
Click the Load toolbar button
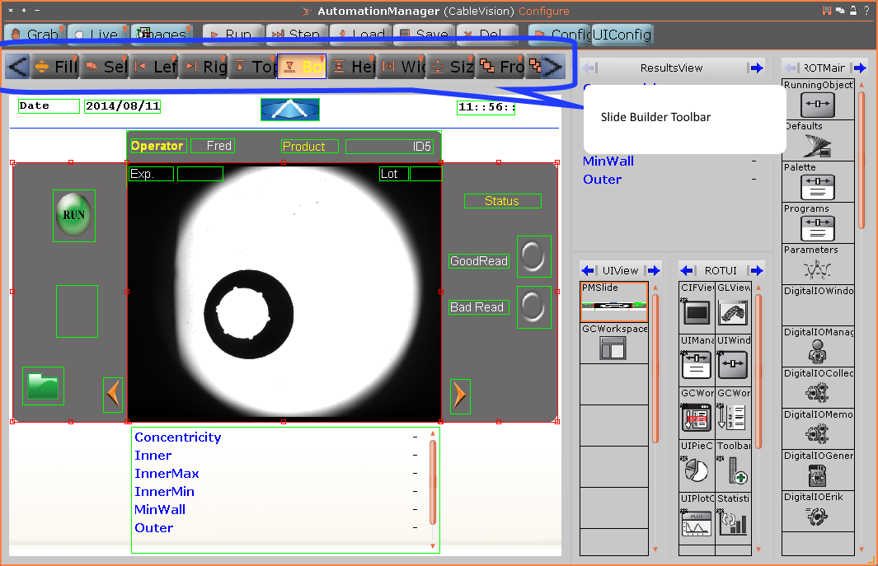[x=360, y=34]
